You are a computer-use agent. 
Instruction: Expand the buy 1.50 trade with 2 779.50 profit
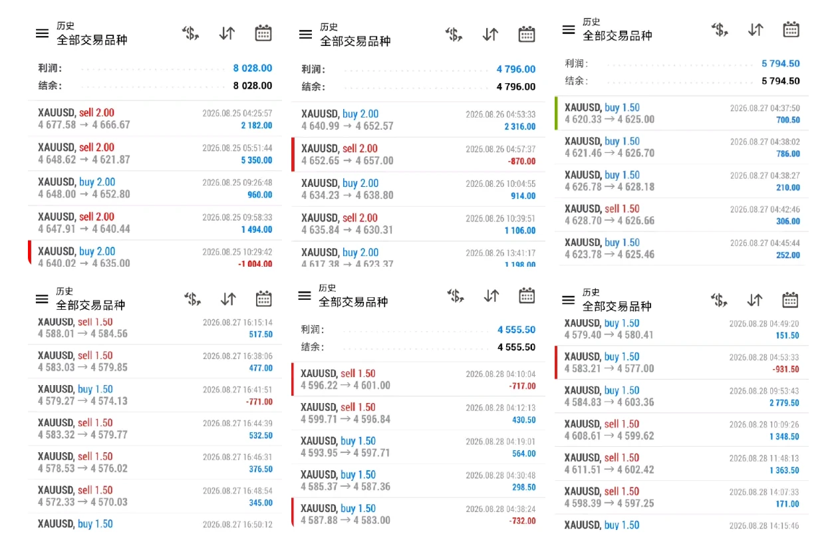(x=682, y=396)
